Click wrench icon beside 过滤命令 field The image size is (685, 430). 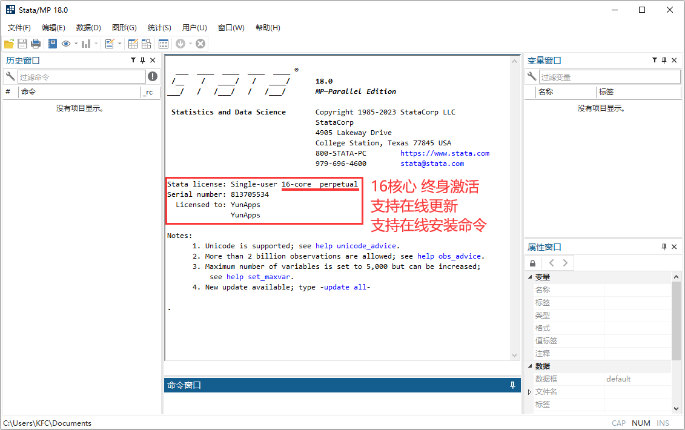coord(10,76)
